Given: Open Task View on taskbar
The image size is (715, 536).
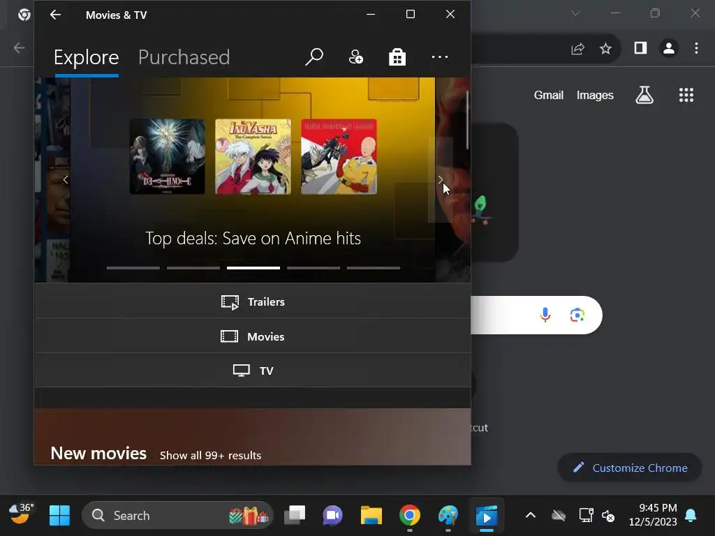Looking at the screenshot, I should [295, 516].
